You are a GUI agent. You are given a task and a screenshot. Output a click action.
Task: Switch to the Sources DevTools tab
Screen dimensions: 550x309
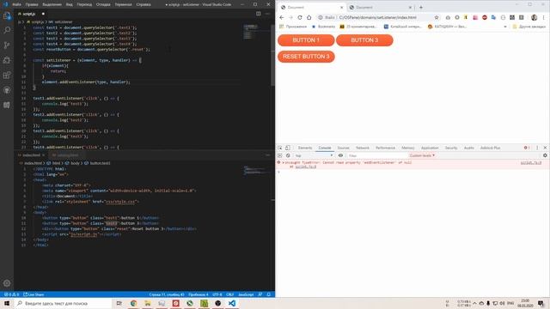pyautogui.click(x=343, y=148)
